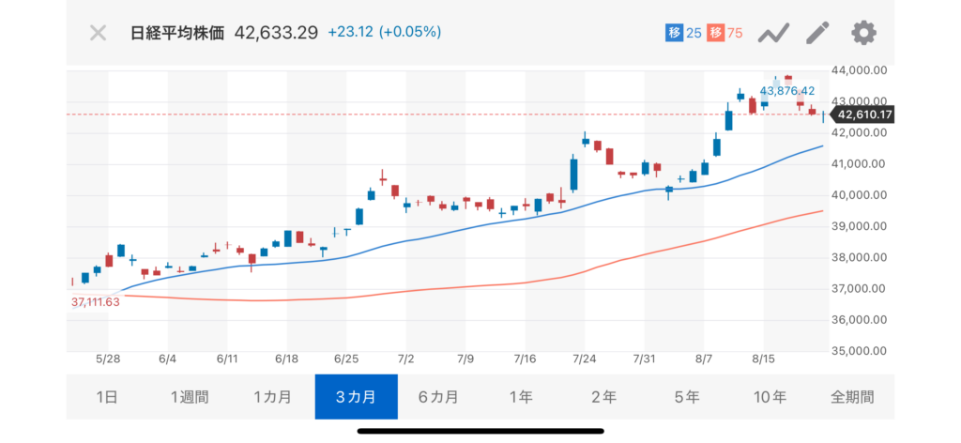
Task: Switch to the 全期間 period tab
Action: (852, 397)
